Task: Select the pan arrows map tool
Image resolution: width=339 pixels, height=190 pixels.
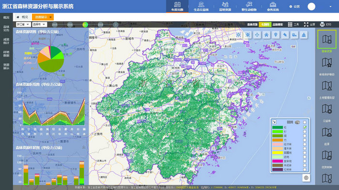Action: click(257, 35)
